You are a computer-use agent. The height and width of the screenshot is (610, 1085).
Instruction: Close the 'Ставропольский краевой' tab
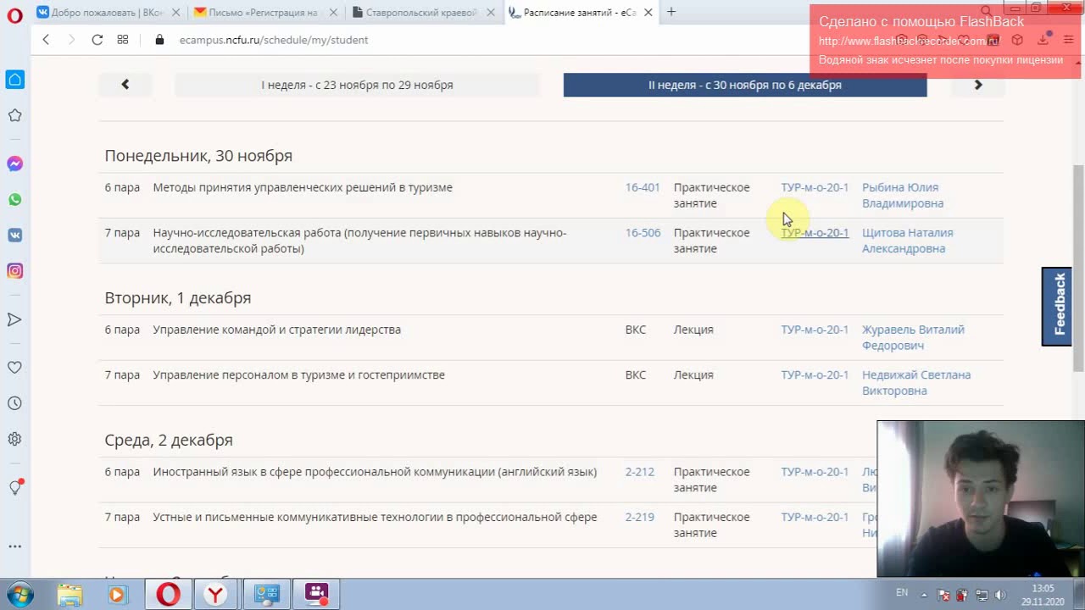(491, 13)
